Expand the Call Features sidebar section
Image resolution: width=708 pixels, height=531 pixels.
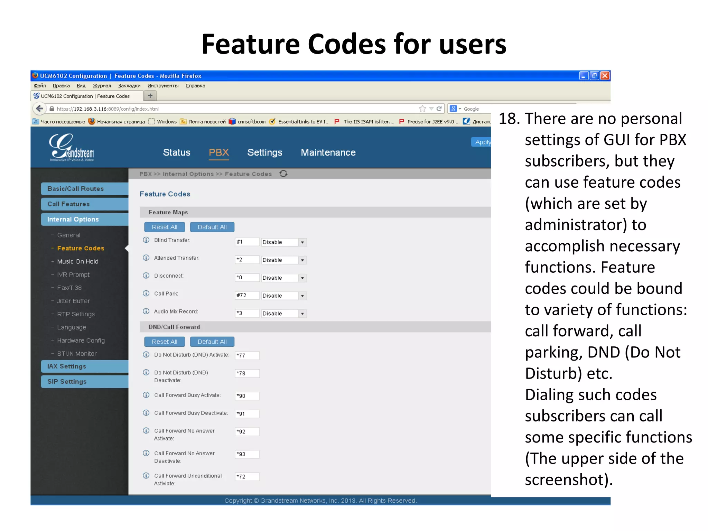coord(85,204)
